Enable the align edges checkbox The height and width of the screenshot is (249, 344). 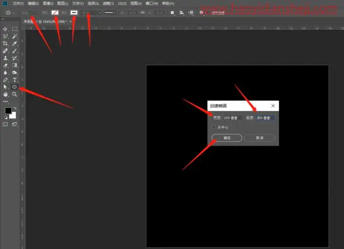pos(208,13)
